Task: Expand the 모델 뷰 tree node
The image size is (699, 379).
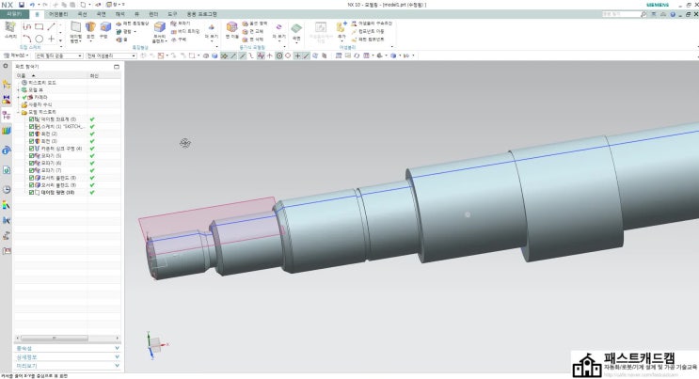Action: [19, 89]
